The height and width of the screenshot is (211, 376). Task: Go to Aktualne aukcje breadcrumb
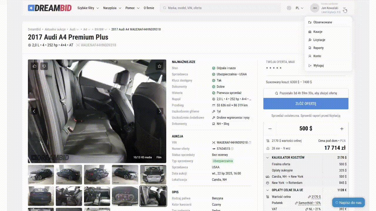click(x=55, y=29)
